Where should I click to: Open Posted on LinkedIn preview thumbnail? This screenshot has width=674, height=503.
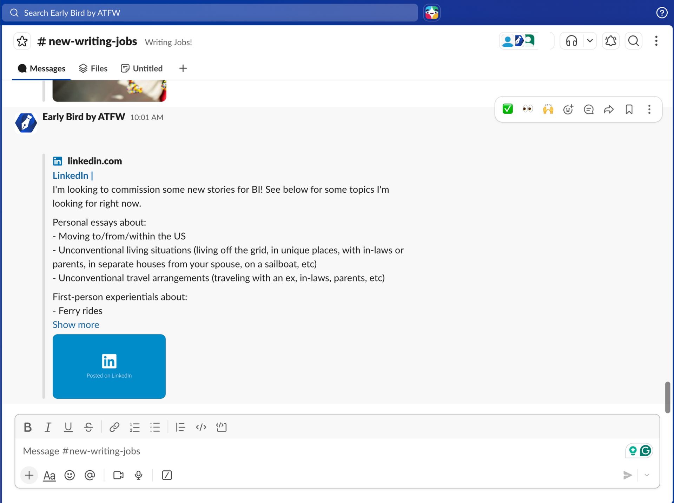[109, 366]
